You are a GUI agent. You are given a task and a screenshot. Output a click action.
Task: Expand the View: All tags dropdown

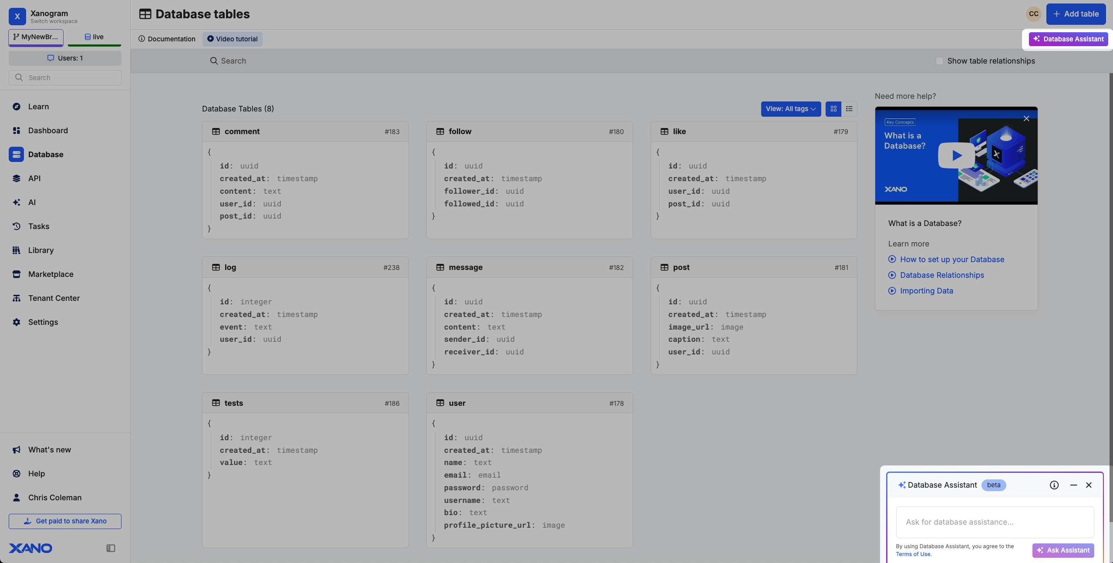click(791, 109)
